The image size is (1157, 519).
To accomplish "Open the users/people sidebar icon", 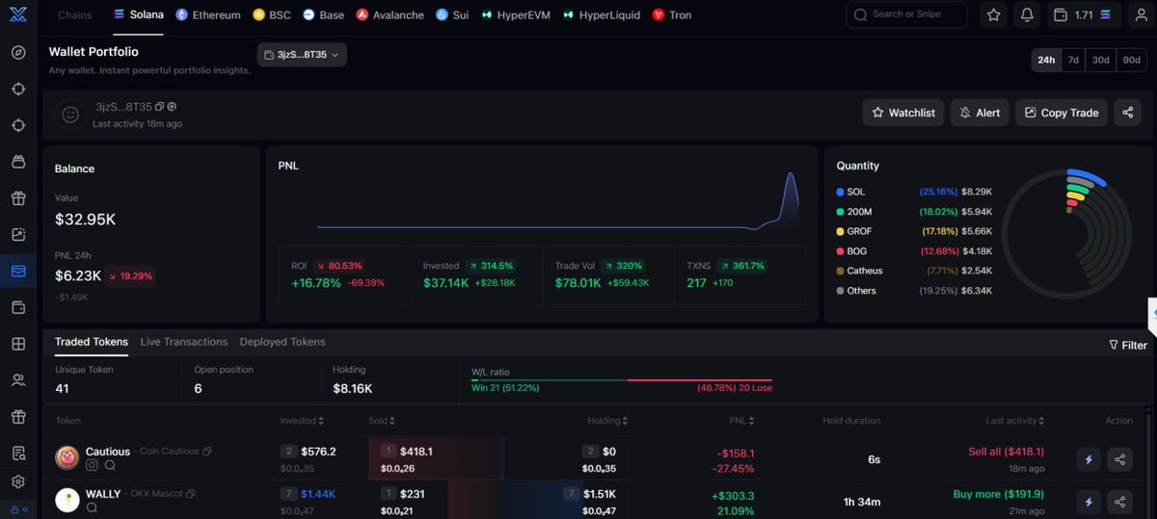I will [x=18, y=380].
